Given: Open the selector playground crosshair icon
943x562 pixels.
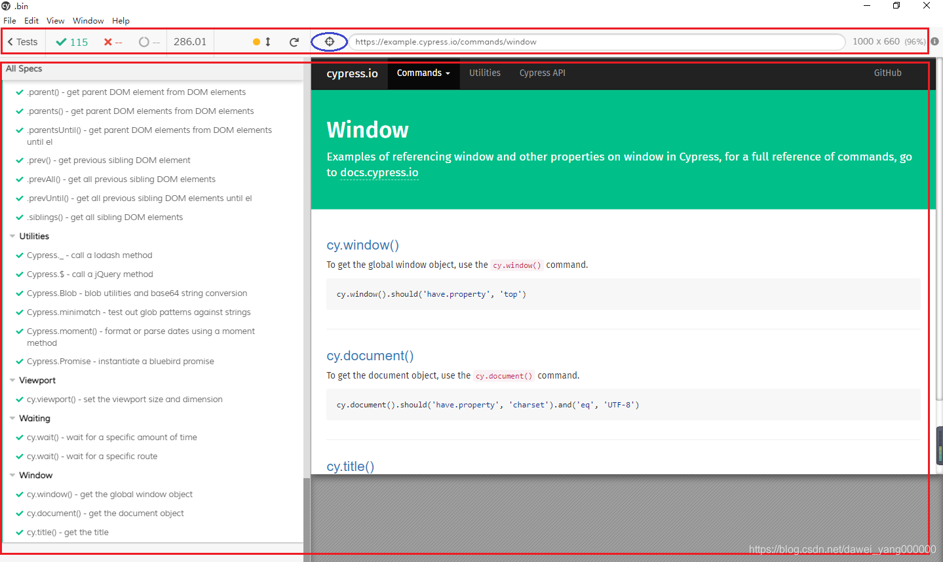Looking at the screenshot, I should tap(330, 42).
